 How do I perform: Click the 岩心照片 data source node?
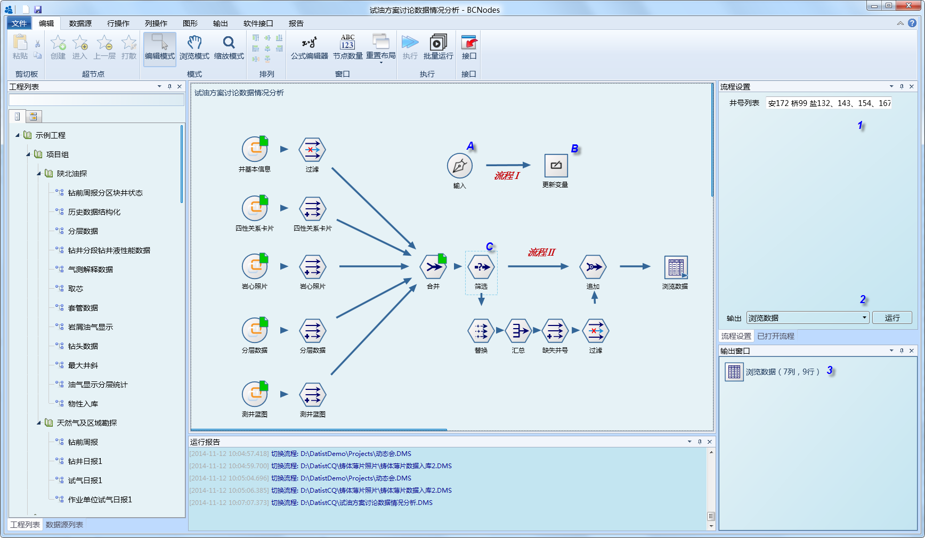point(255,266)
